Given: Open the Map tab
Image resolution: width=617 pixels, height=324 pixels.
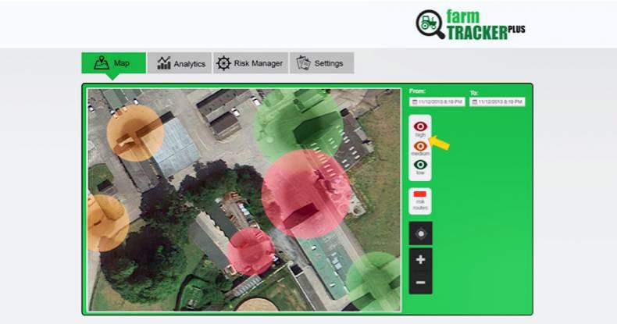Looking at the screenshot, I should [x=114, y=63].
